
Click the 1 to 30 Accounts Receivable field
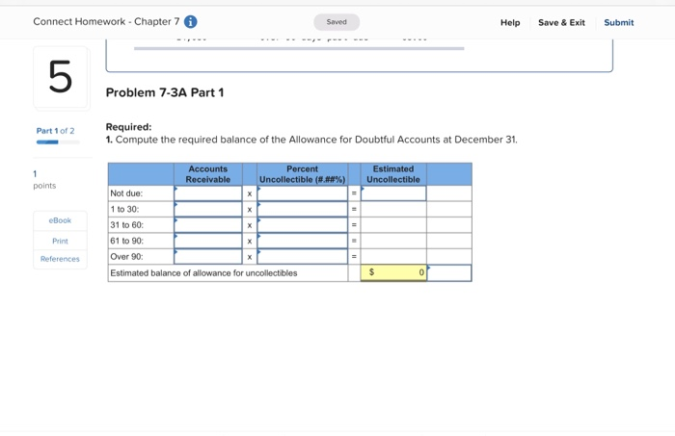[x=208, y=209]
